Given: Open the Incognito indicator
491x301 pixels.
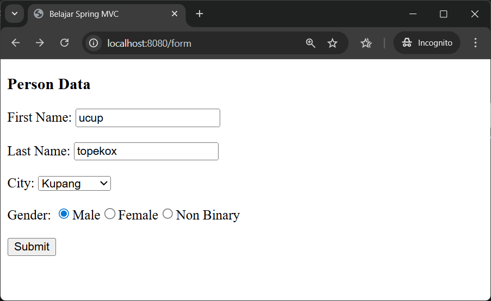Looking at the screenshot, I should pyautogui.click(x=427, y=43).
